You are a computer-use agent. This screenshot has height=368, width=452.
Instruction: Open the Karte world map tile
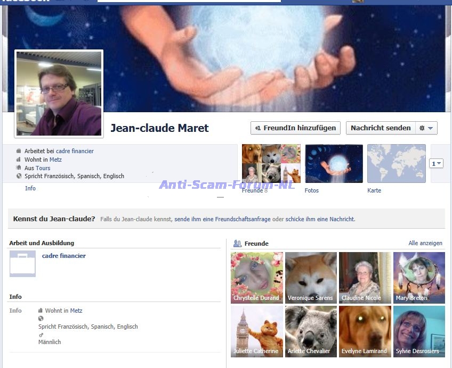[x=397, y=163]
